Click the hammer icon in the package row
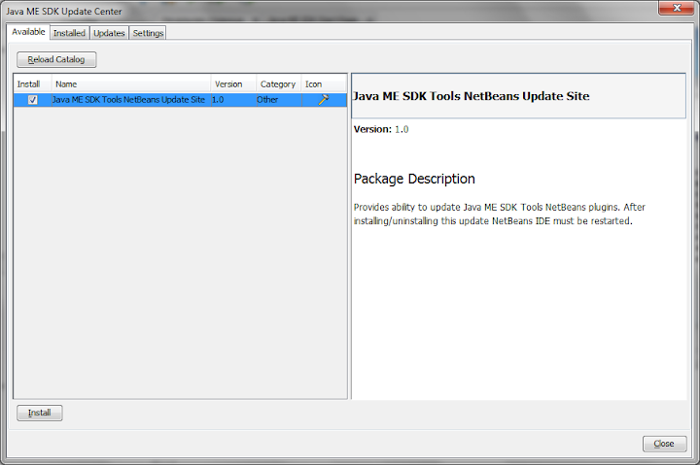 [323, 100]
